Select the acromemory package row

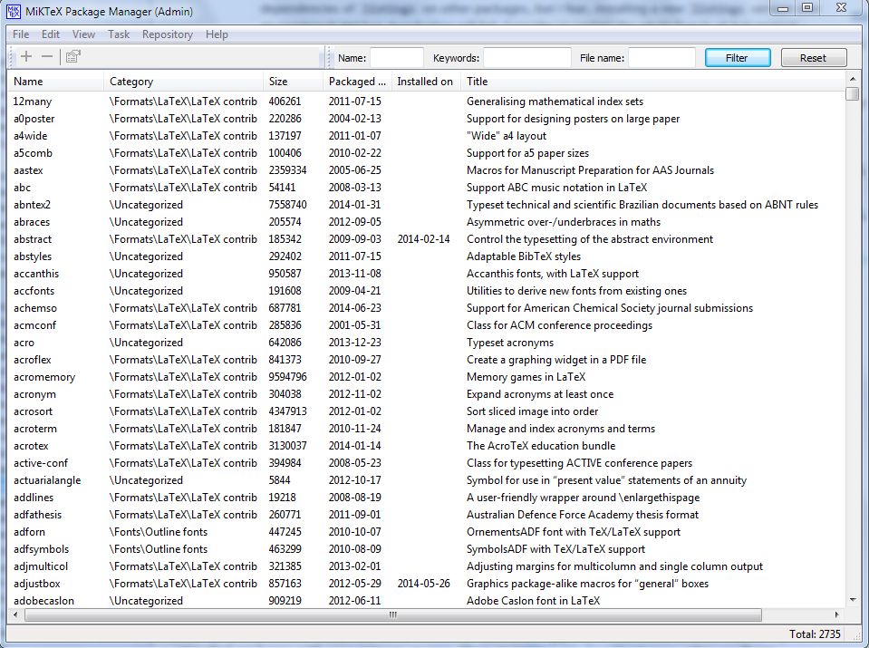point(427,377)
